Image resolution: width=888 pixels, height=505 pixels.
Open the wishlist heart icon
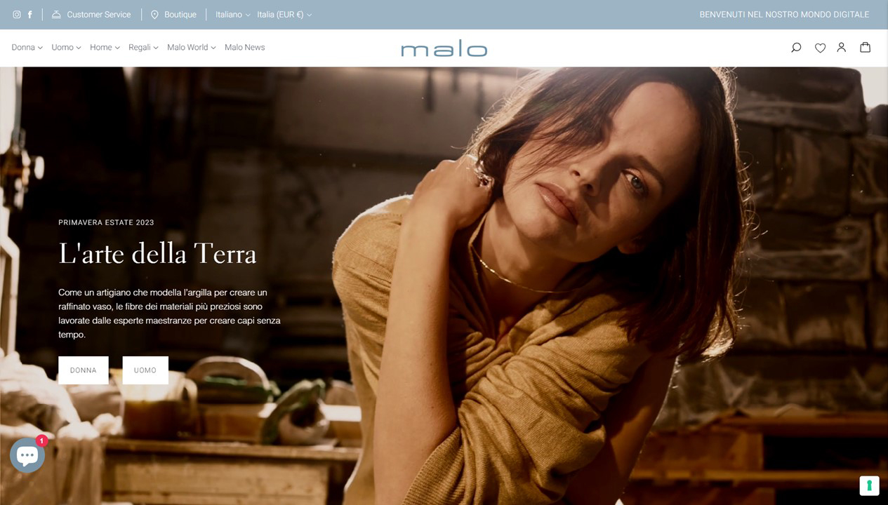(x=820, y=48)
